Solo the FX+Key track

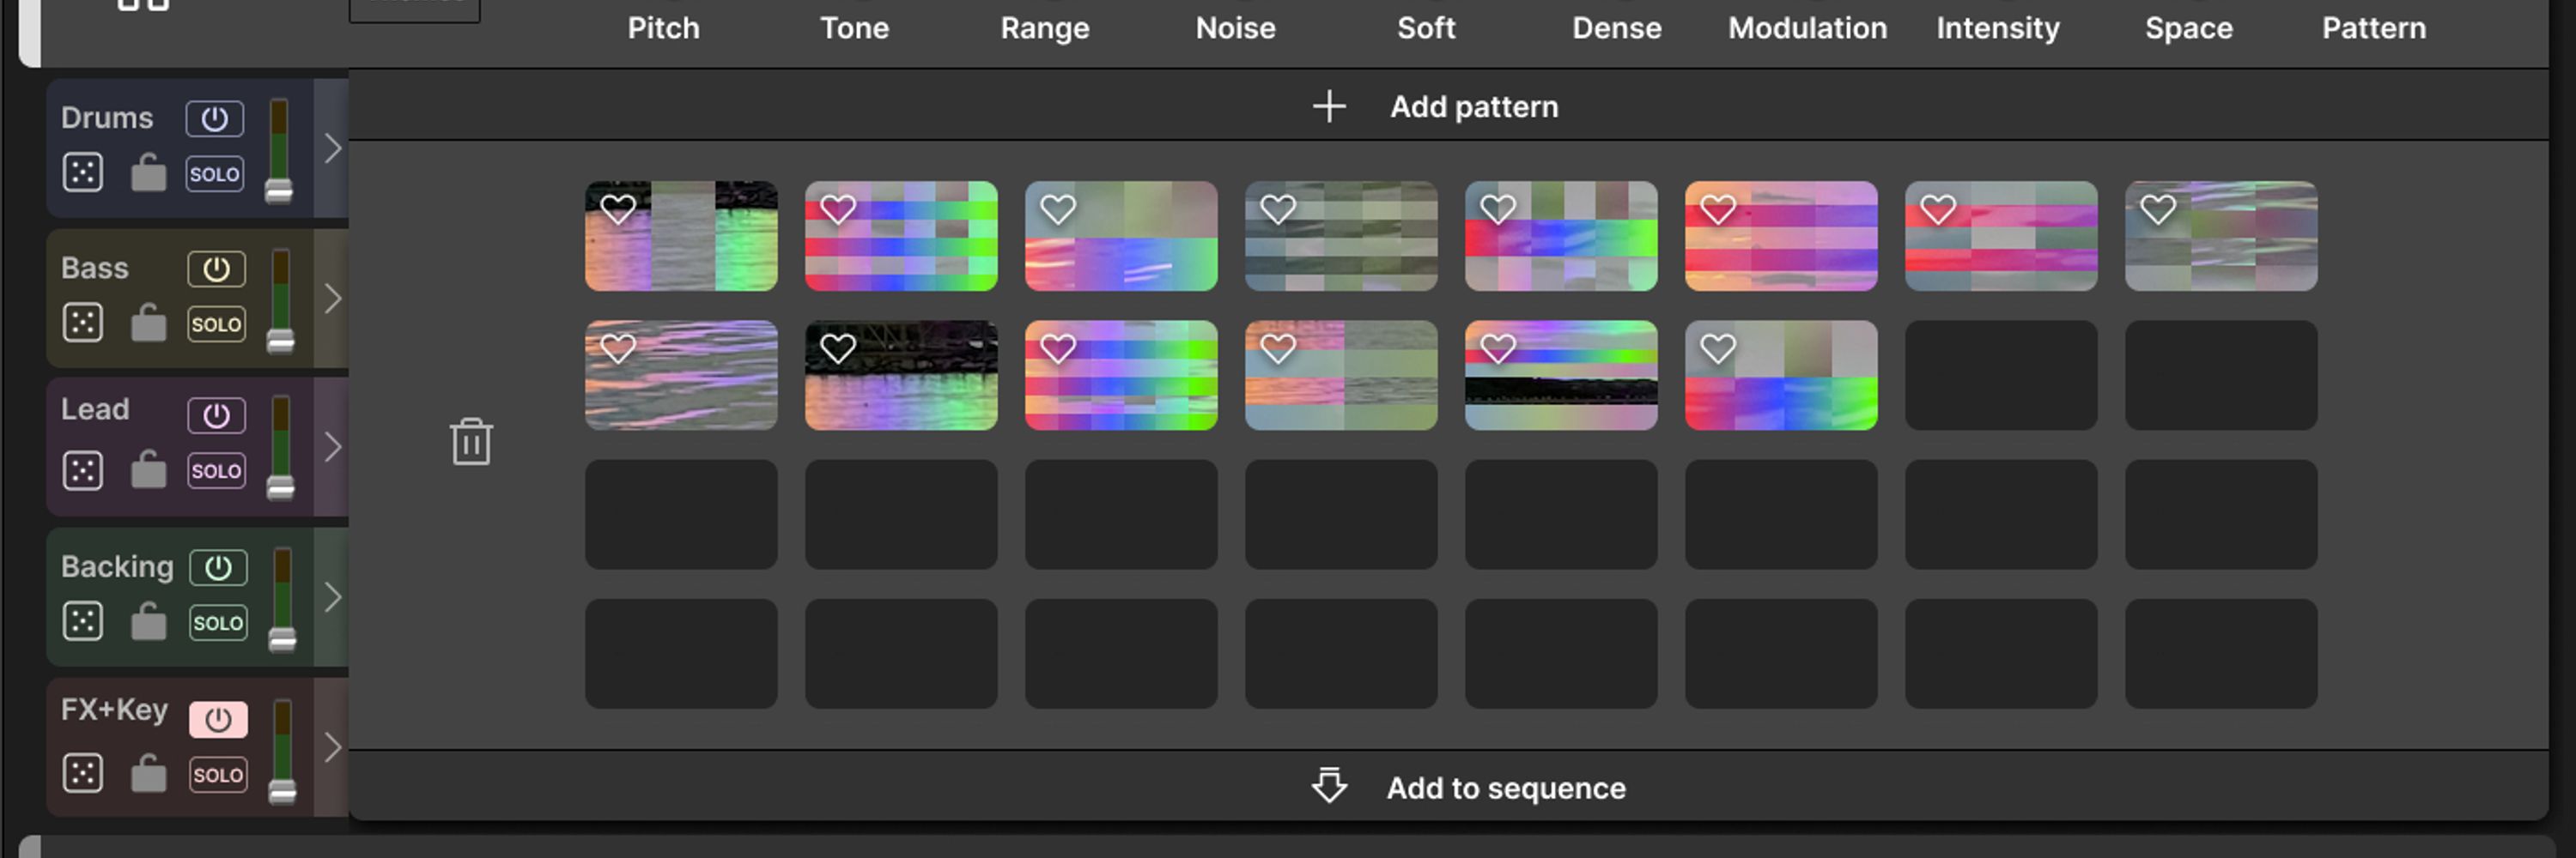(218, 774)
